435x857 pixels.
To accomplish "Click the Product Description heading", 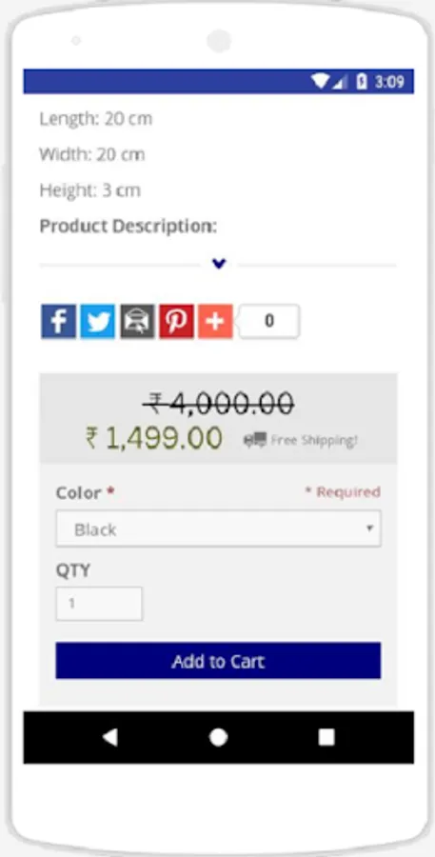I will (129, 227).
